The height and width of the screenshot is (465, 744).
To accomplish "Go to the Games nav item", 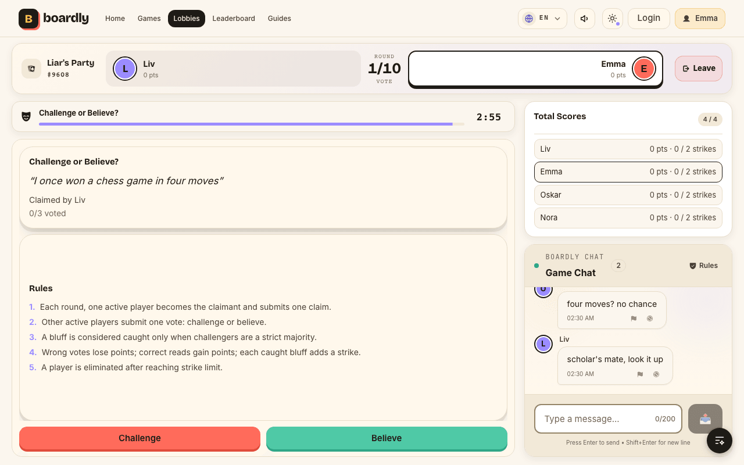I will (149, 19).
